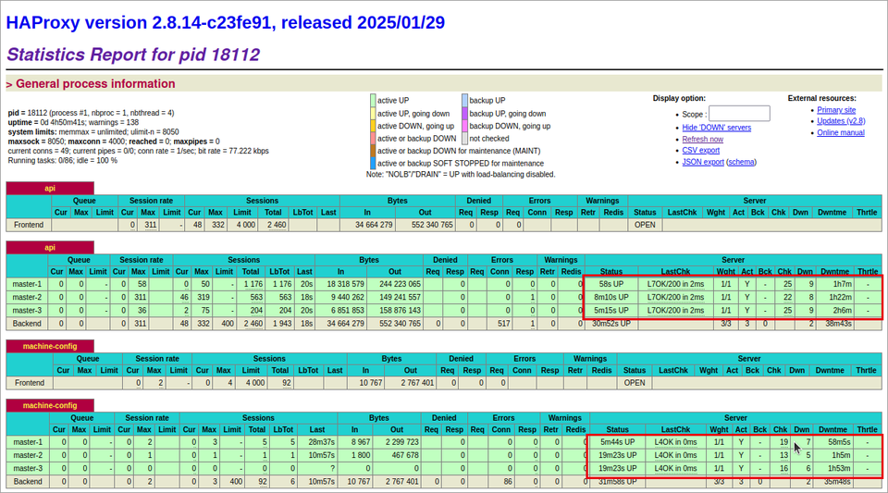888x493 pixels.
Task: Click the 34 664 279 bytes-in frontend cell
Action: coord(367,225)
